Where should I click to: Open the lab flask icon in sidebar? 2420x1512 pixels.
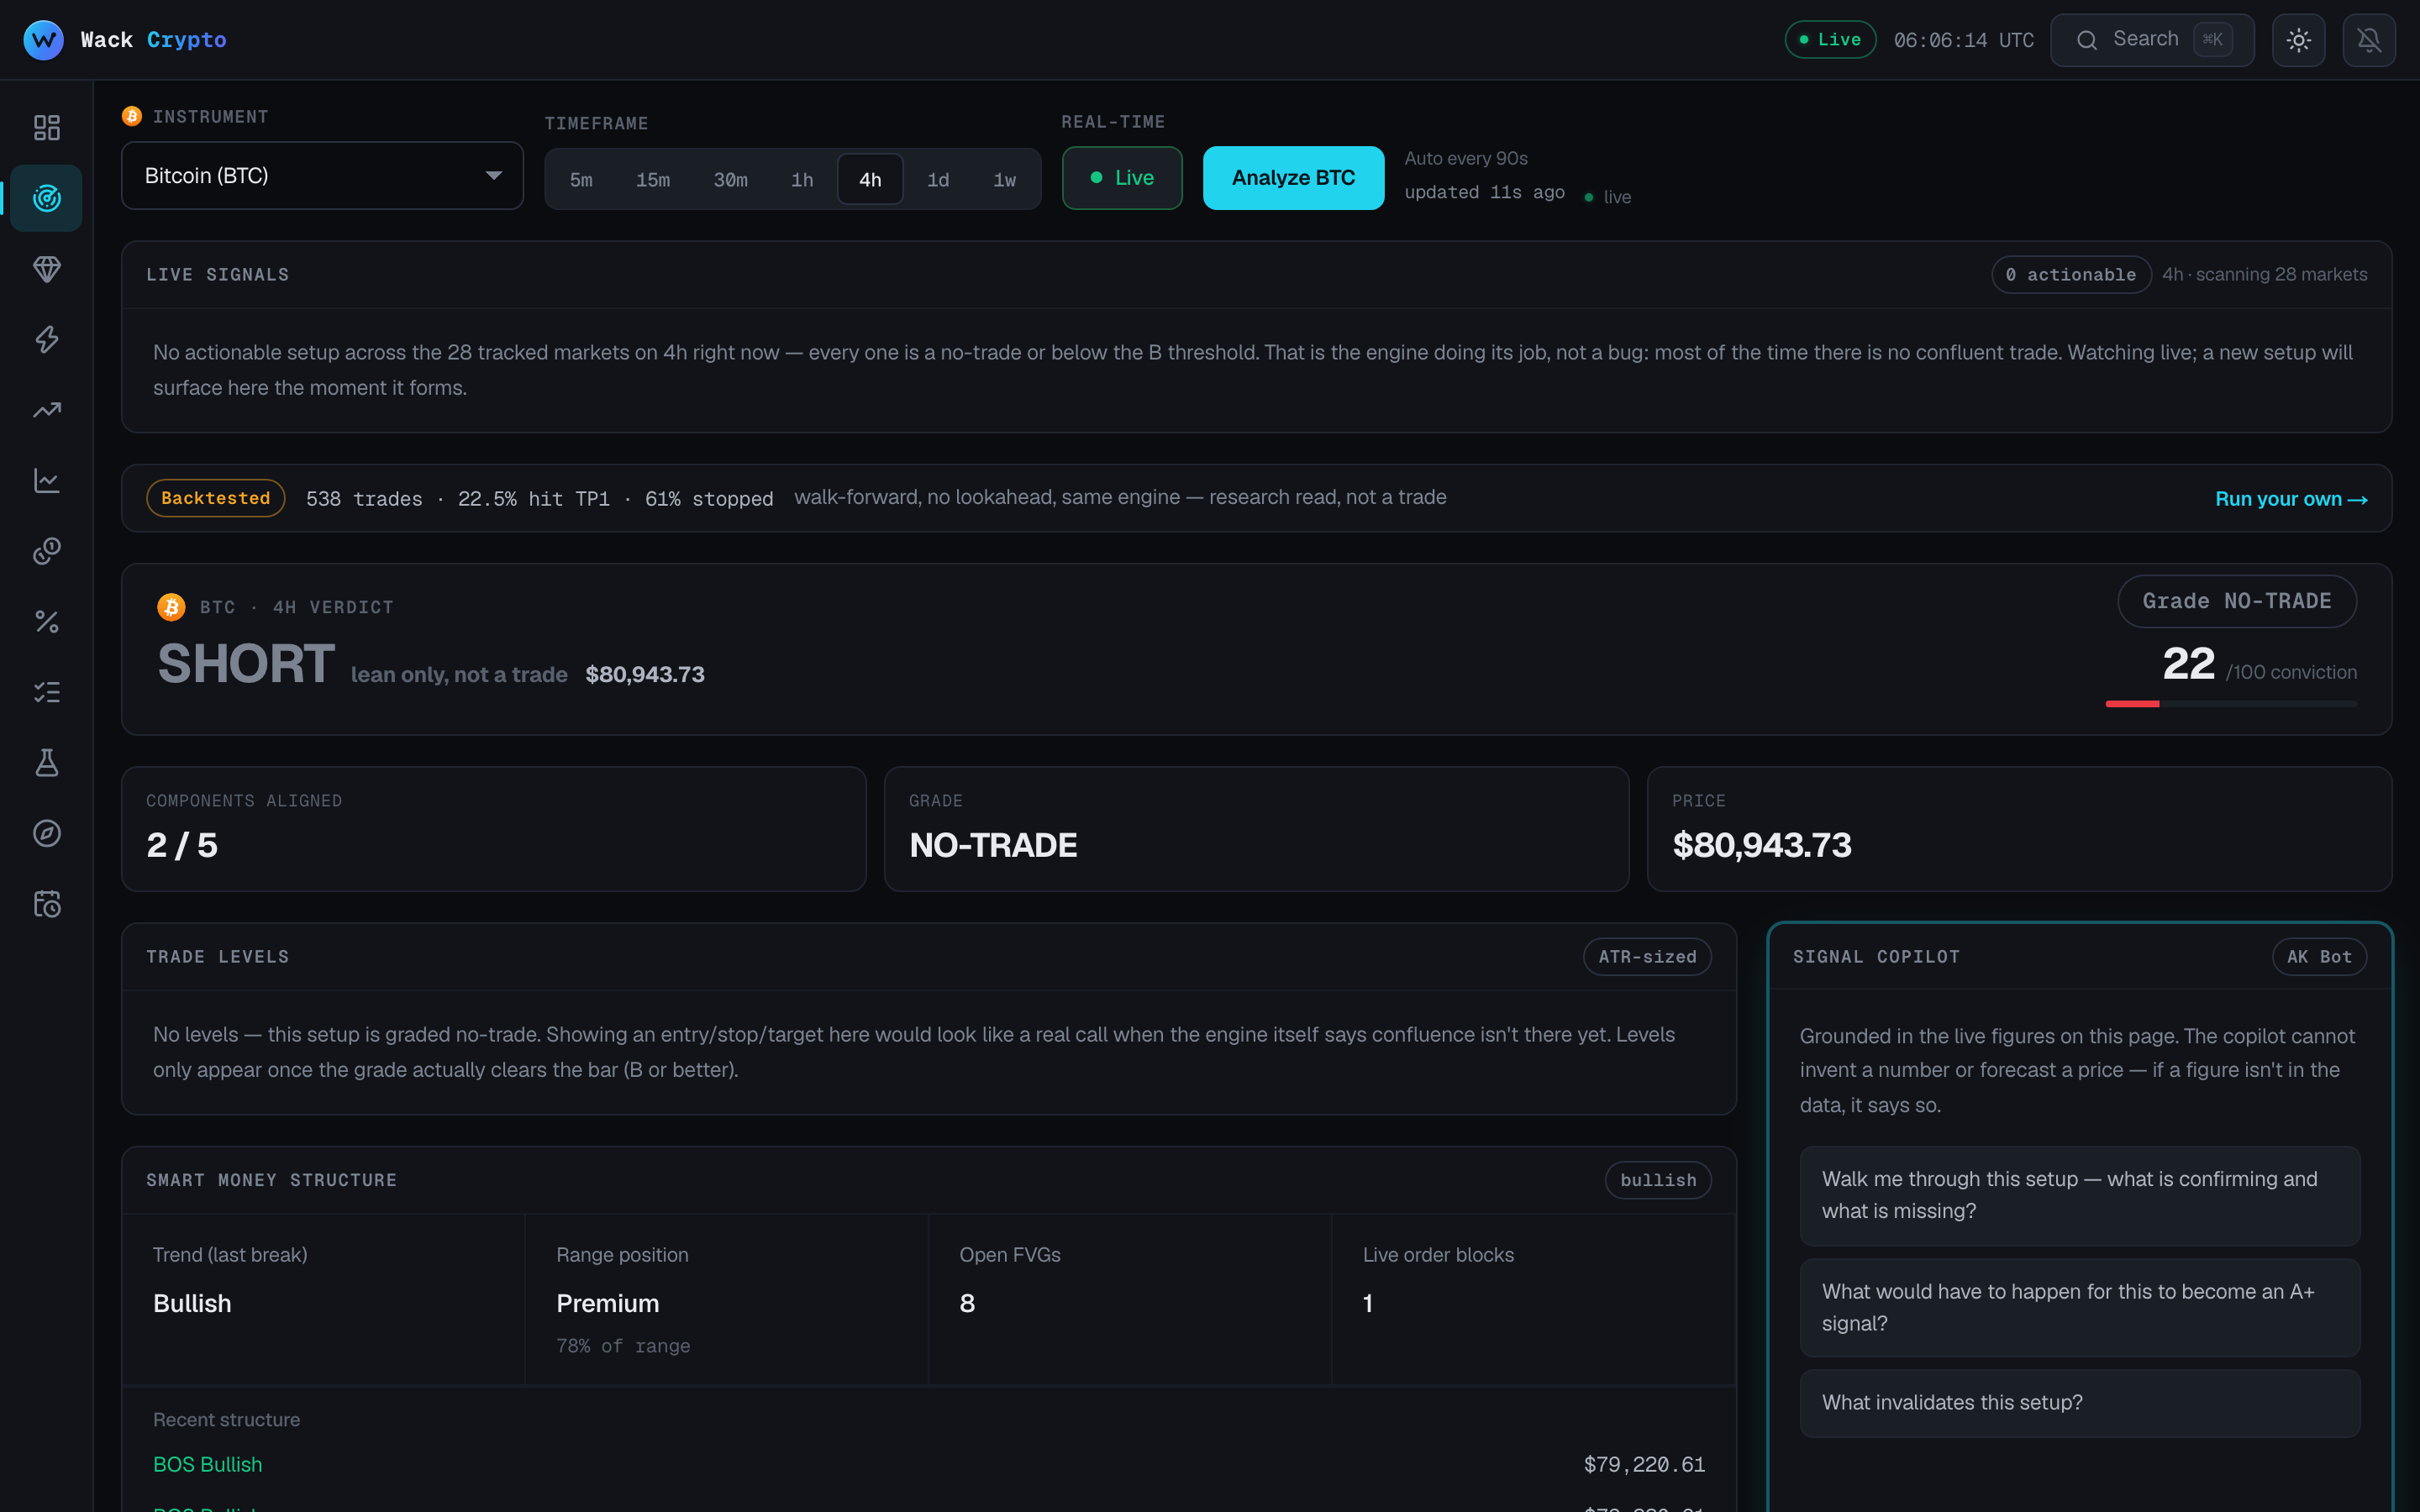pyautogui.click(x=46, y=763)
